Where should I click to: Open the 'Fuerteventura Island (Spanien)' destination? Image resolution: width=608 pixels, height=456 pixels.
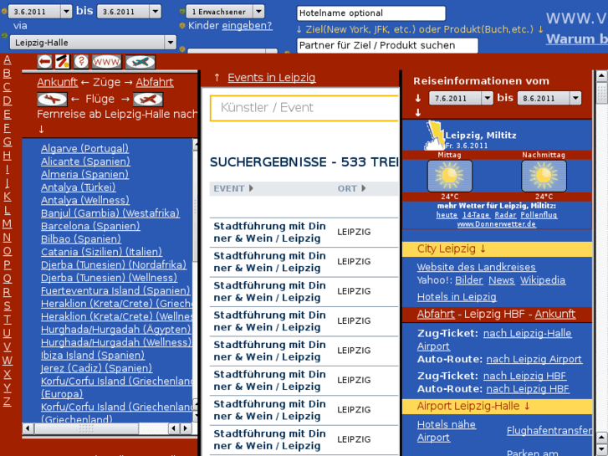(x=115, y=290)
